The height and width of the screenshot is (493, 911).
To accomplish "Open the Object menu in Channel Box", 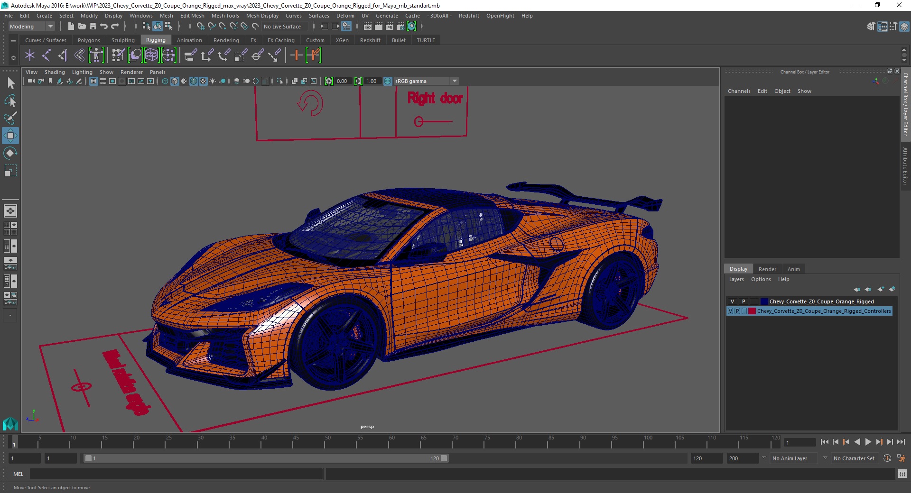I will (x=782, y=91).
